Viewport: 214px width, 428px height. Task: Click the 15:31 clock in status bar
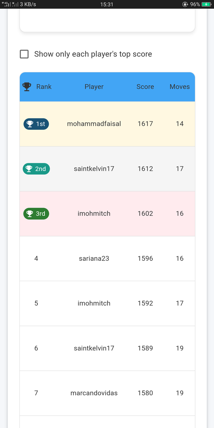tap(107, 4)
